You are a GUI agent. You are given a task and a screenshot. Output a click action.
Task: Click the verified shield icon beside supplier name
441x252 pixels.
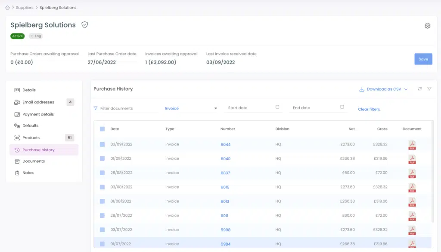(x=85, y=24)
